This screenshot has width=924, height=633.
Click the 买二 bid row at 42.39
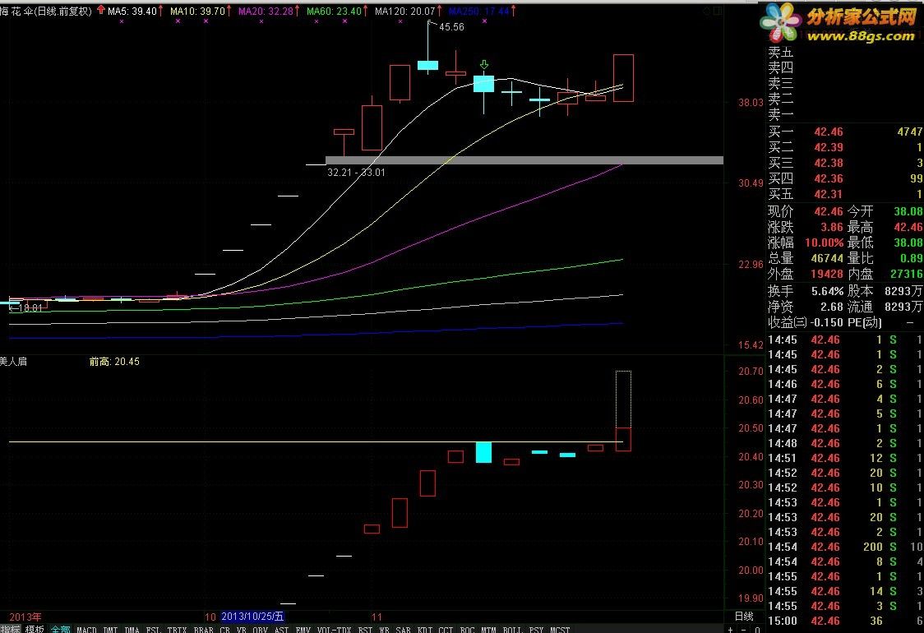pos(845,147)
